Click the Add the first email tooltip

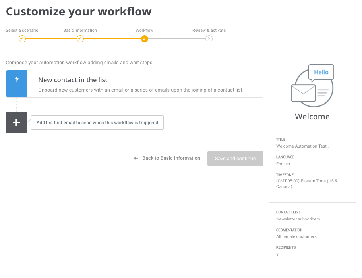[97, 123]
